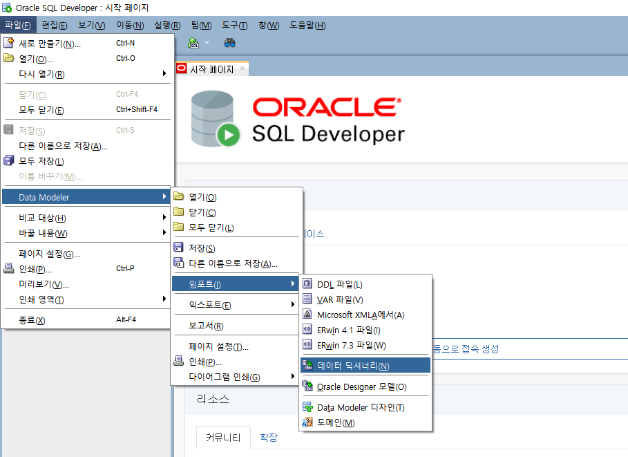Choose 종료(X) to exit
The height and width of the screenshot is (457, 628).
86,319
